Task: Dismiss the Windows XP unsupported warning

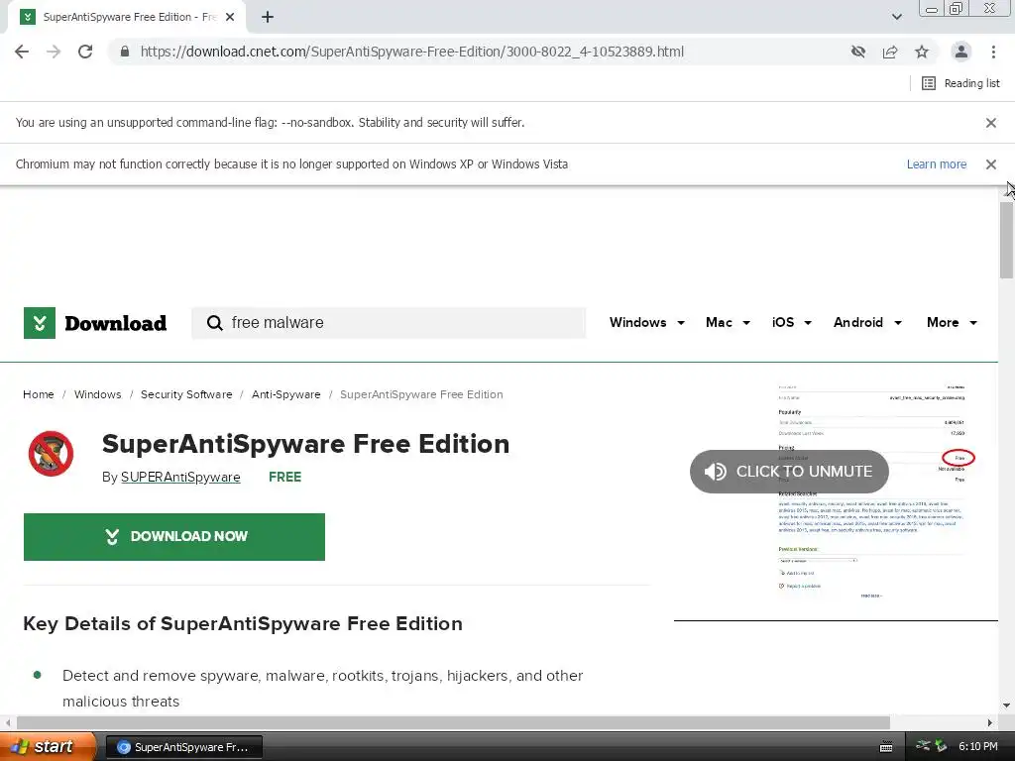Action: point(990,164)
